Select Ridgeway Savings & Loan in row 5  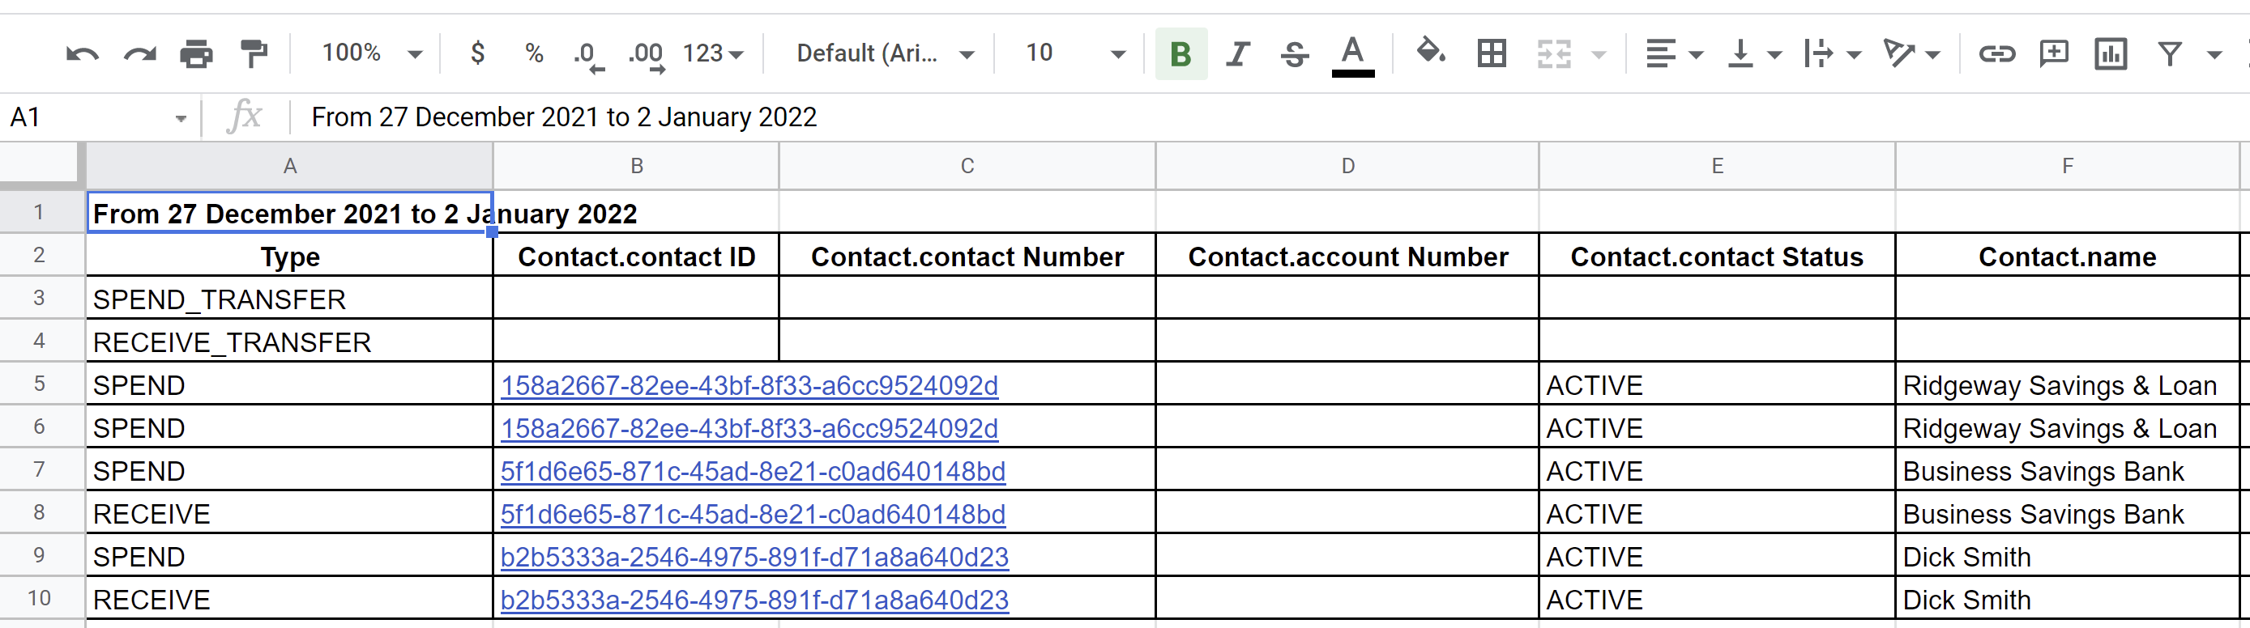click(x=2068, y=385)
